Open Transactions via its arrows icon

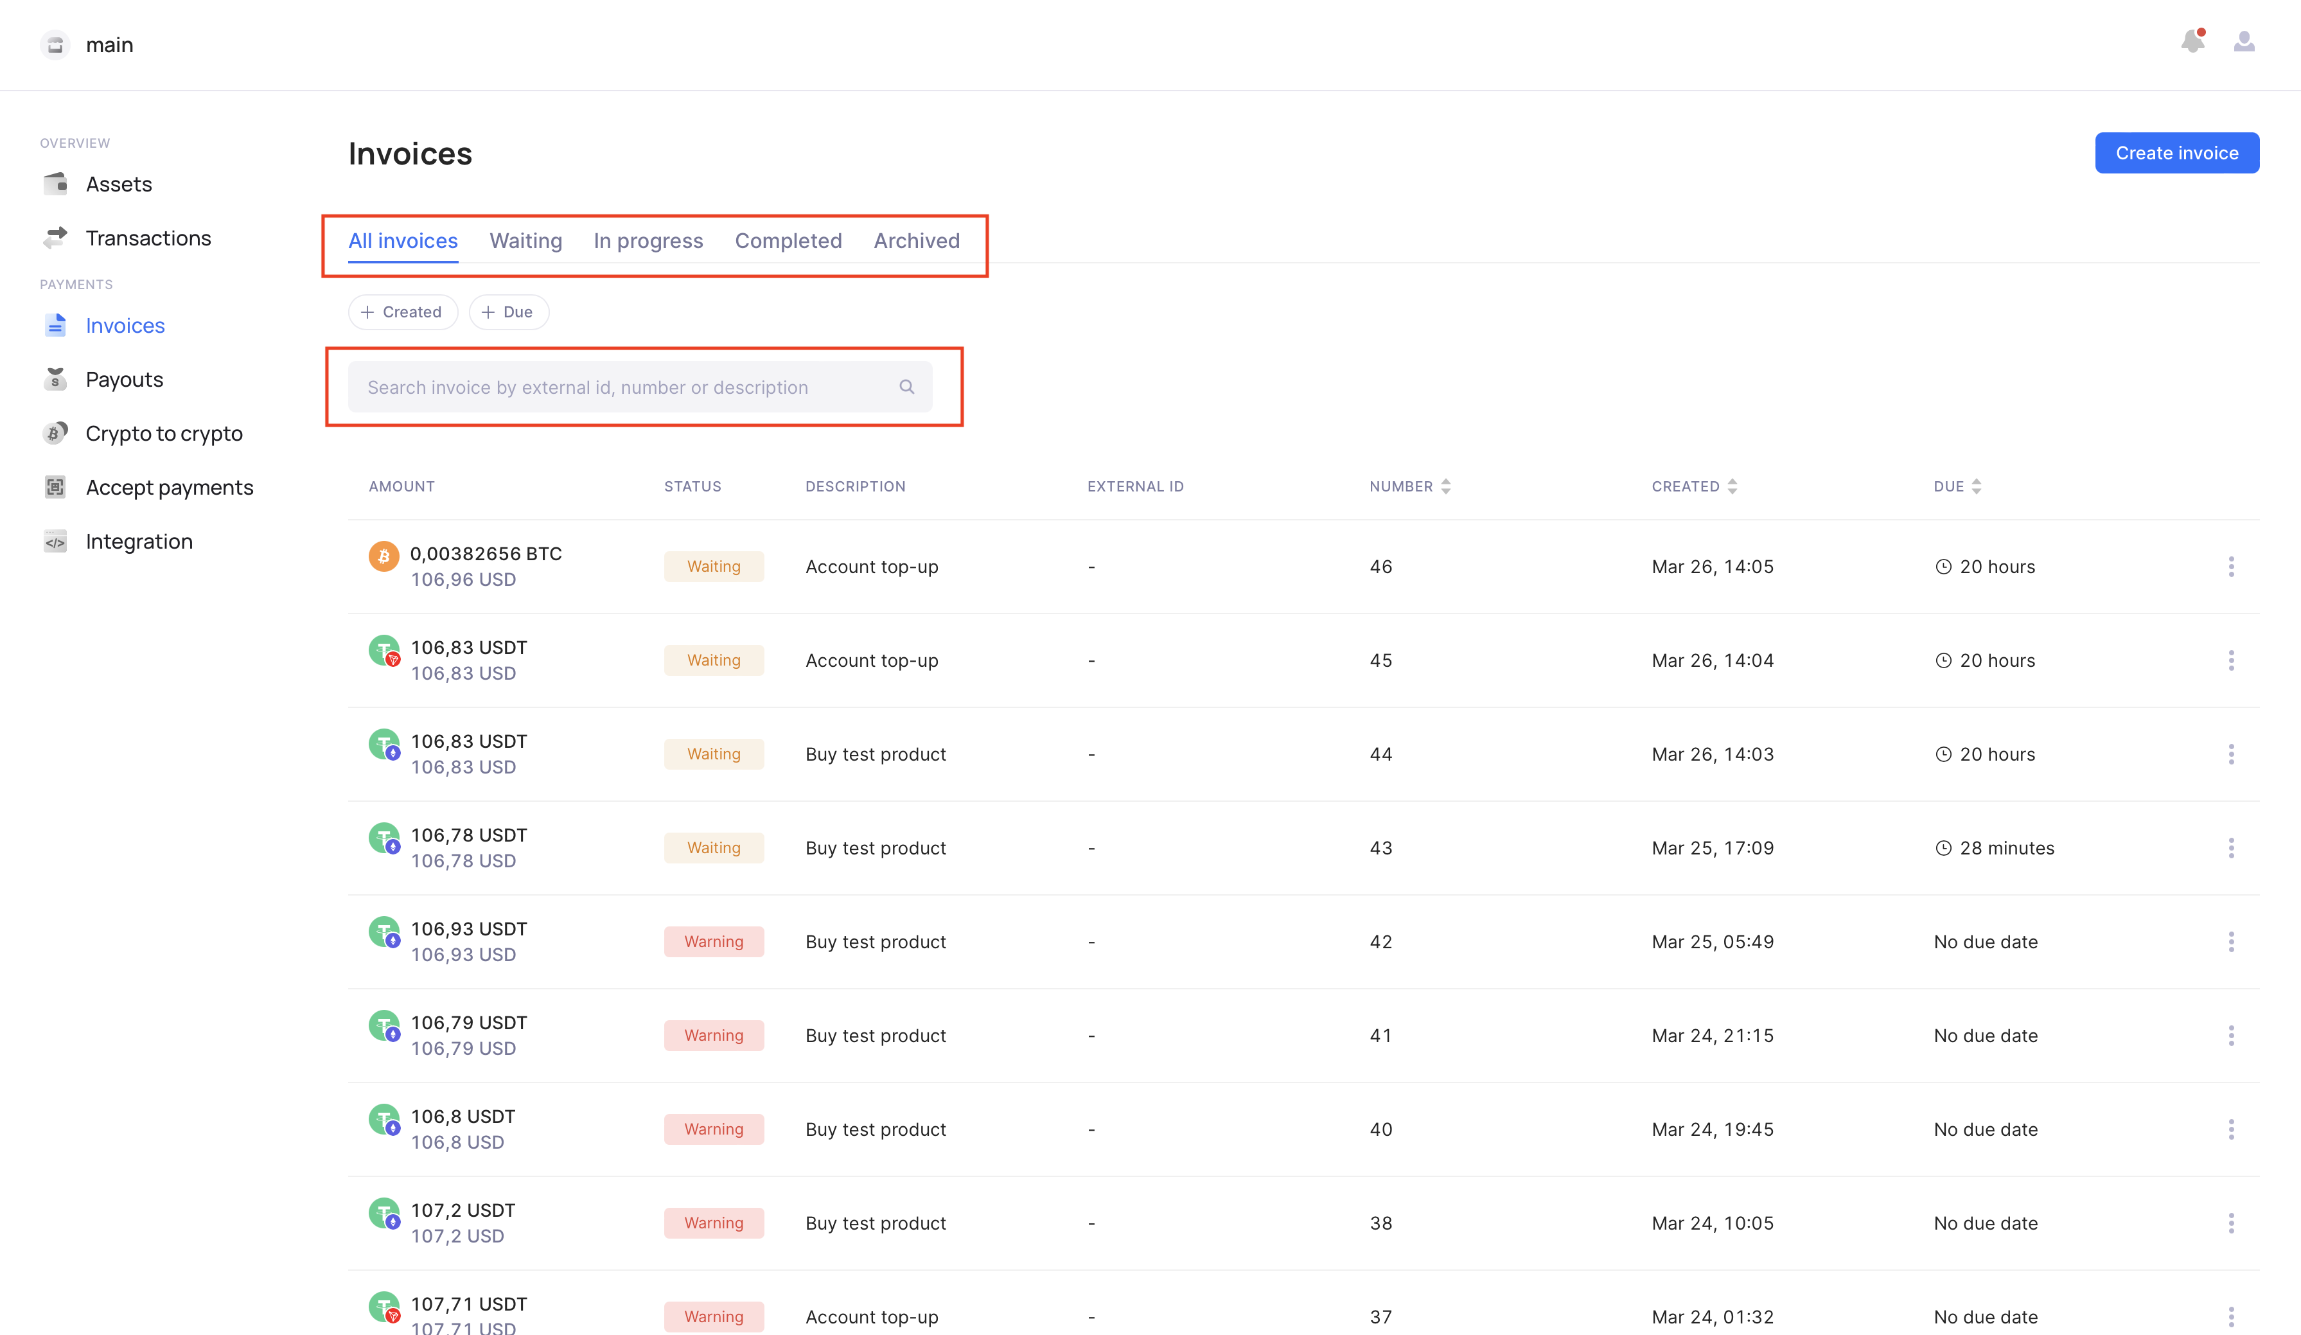click(x=56, y=238)
